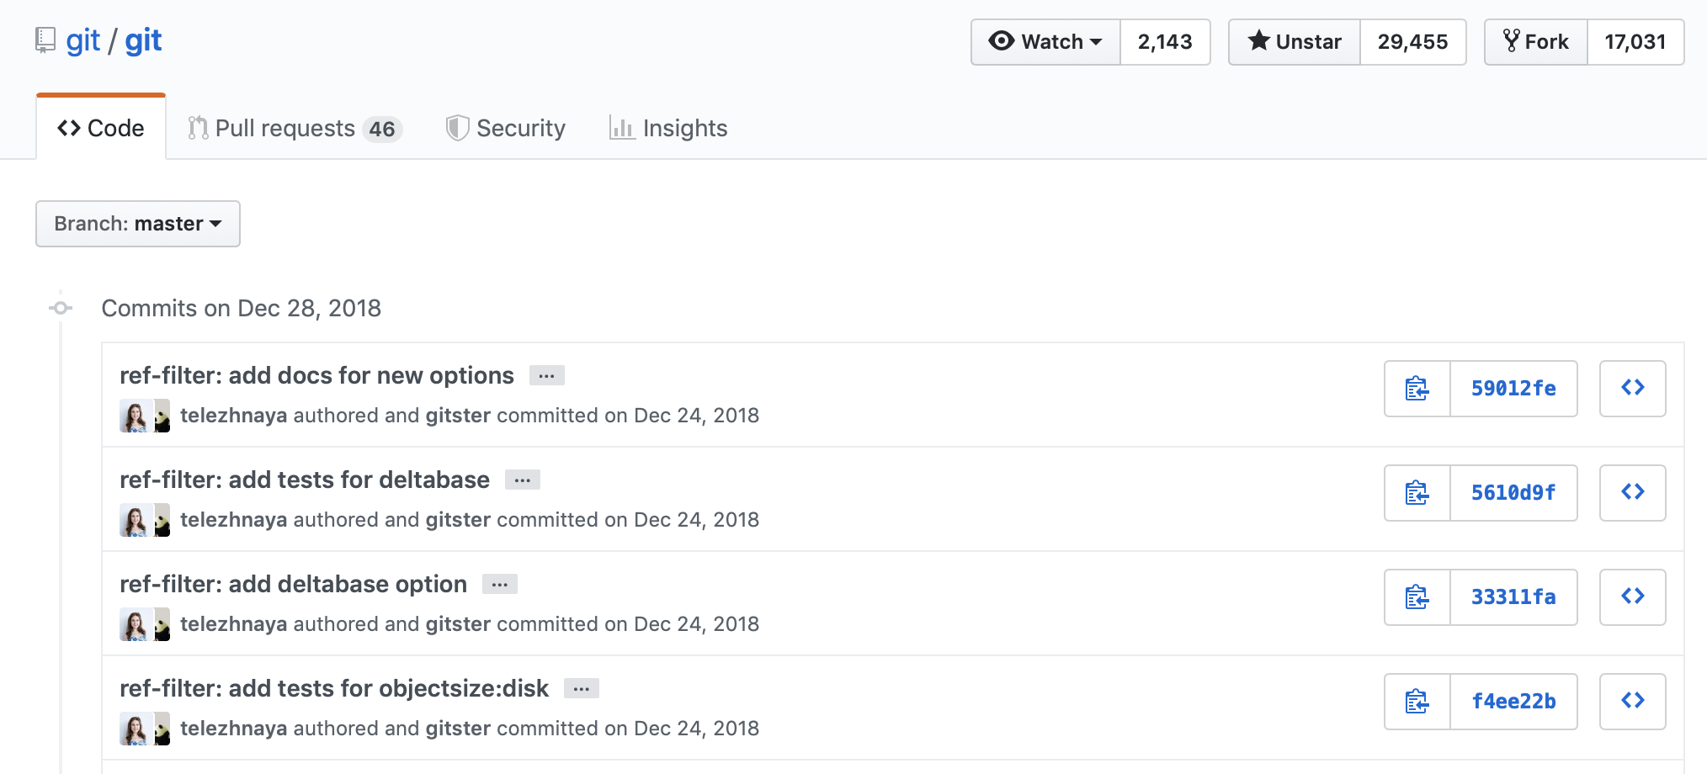Open the bold git repository name link
The image size is (1707, 774).
point(143,40)
